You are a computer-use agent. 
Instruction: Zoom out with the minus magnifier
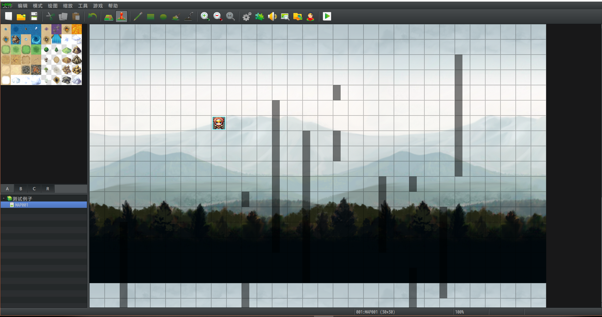pos(218,17)
